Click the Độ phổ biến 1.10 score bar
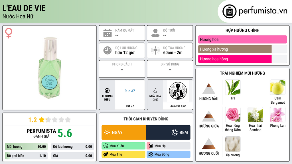The width and height of the screenshot is (292, 164). [x=26, y=156]
